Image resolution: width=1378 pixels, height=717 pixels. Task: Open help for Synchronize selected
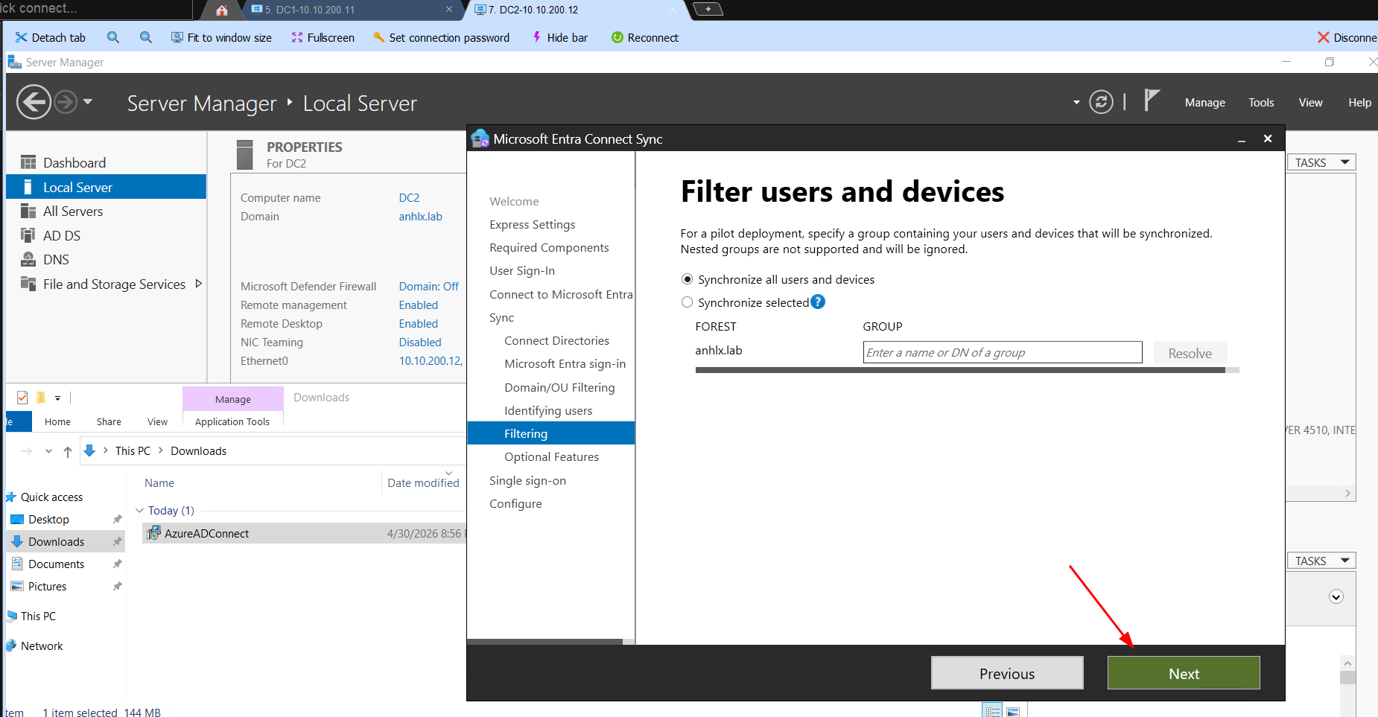818,302
